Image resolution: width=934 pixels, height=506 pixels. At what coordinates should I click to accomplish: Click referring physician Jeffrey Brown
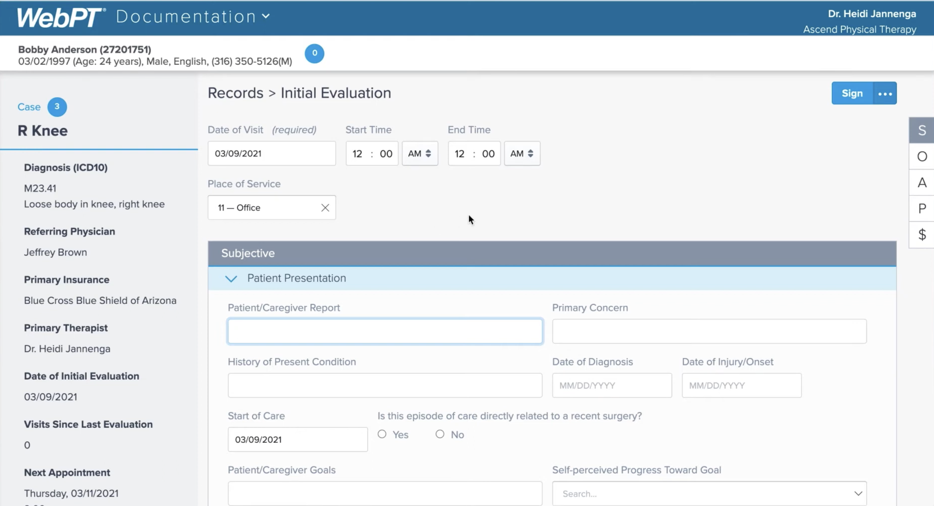coord(55,252)
